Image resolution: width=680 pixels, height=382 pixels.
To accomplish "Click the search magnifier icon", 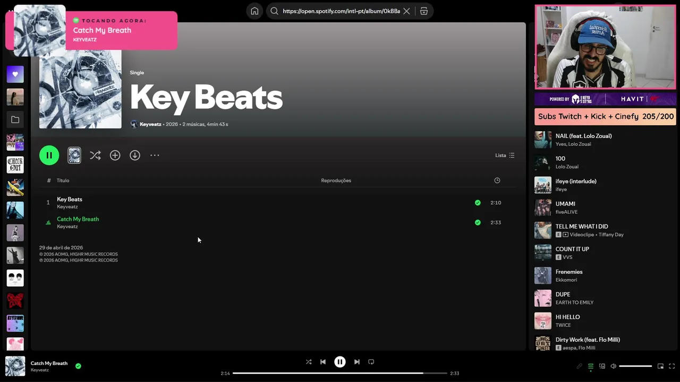I will (x=275, y=11).
